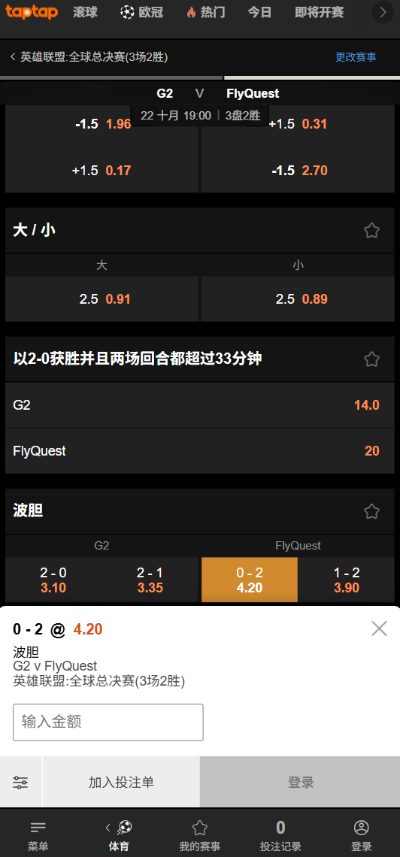Select correct score 0 - 2 at 4.20

tap(249, 580)
